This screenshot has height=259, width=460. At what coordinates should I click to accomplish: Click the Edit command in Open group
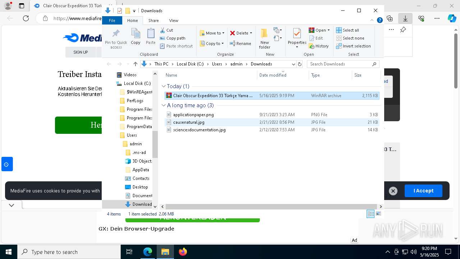pos(316,38)
